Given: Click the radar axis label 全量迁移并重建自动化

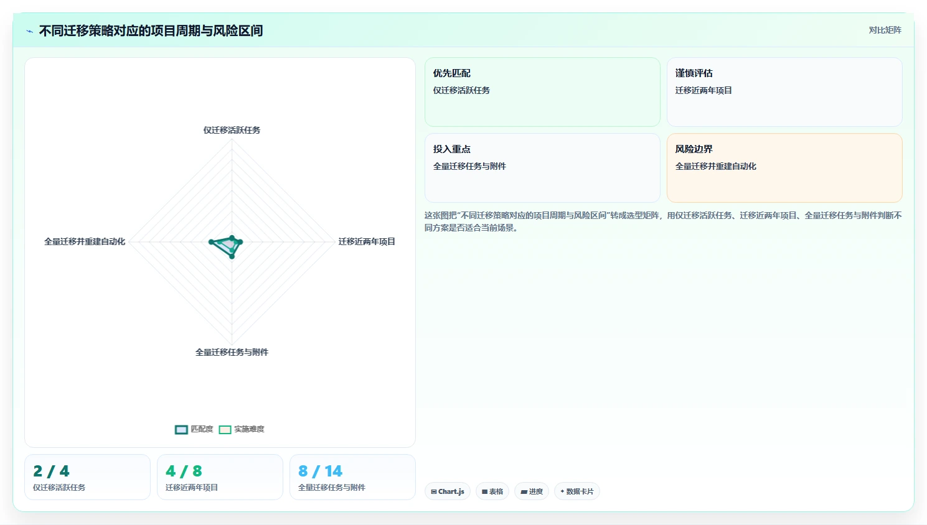Looking at the screenshot, I should (x=85, y=241).
